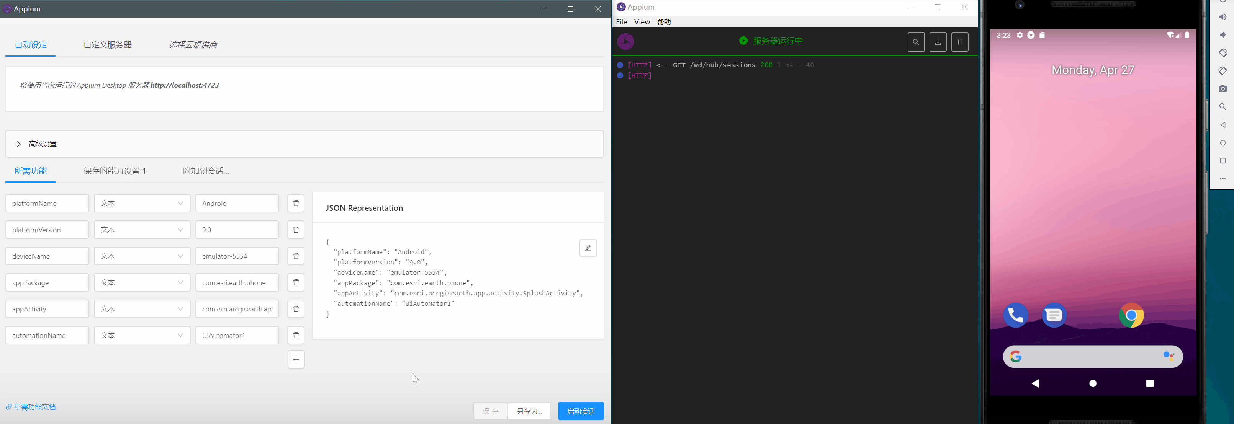
Task: Edit the JSON representation with the pencil icon
Action: point(588,248)
